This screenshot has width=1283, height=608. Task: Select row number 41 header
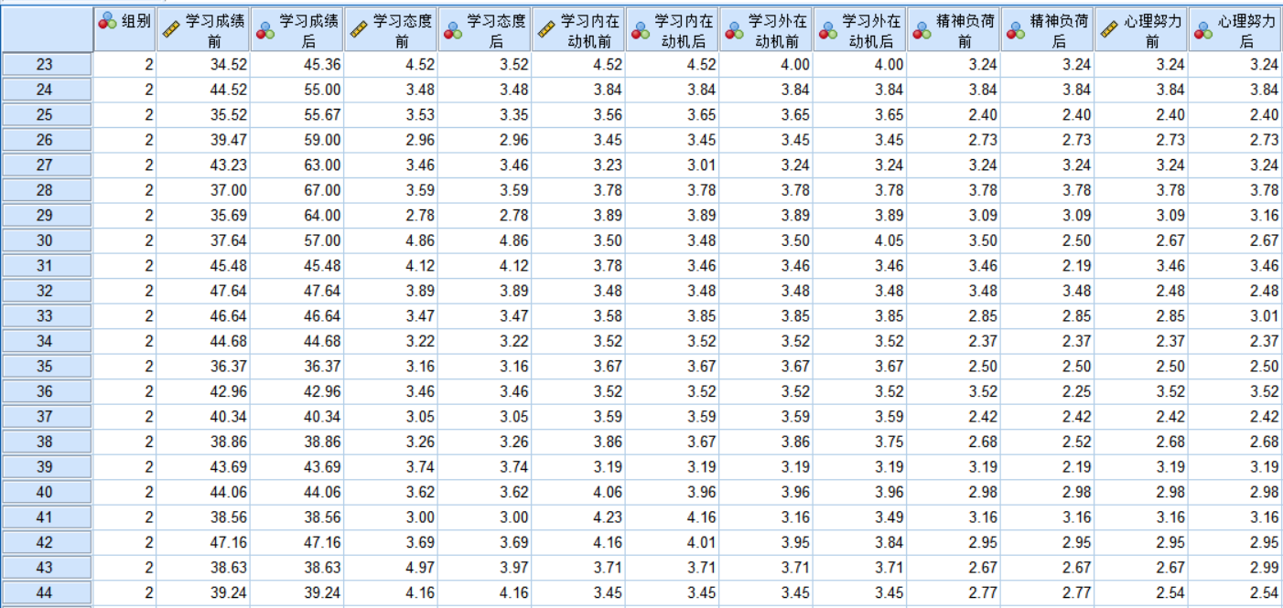[46, 517]
